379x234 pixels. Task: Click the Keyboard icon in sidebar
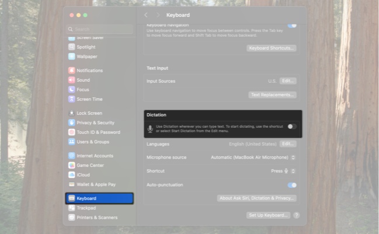72,198
